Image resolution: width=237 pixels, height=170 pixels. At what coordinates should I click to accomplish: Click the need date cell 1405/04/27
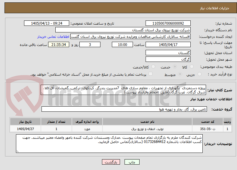click(25, 129)
